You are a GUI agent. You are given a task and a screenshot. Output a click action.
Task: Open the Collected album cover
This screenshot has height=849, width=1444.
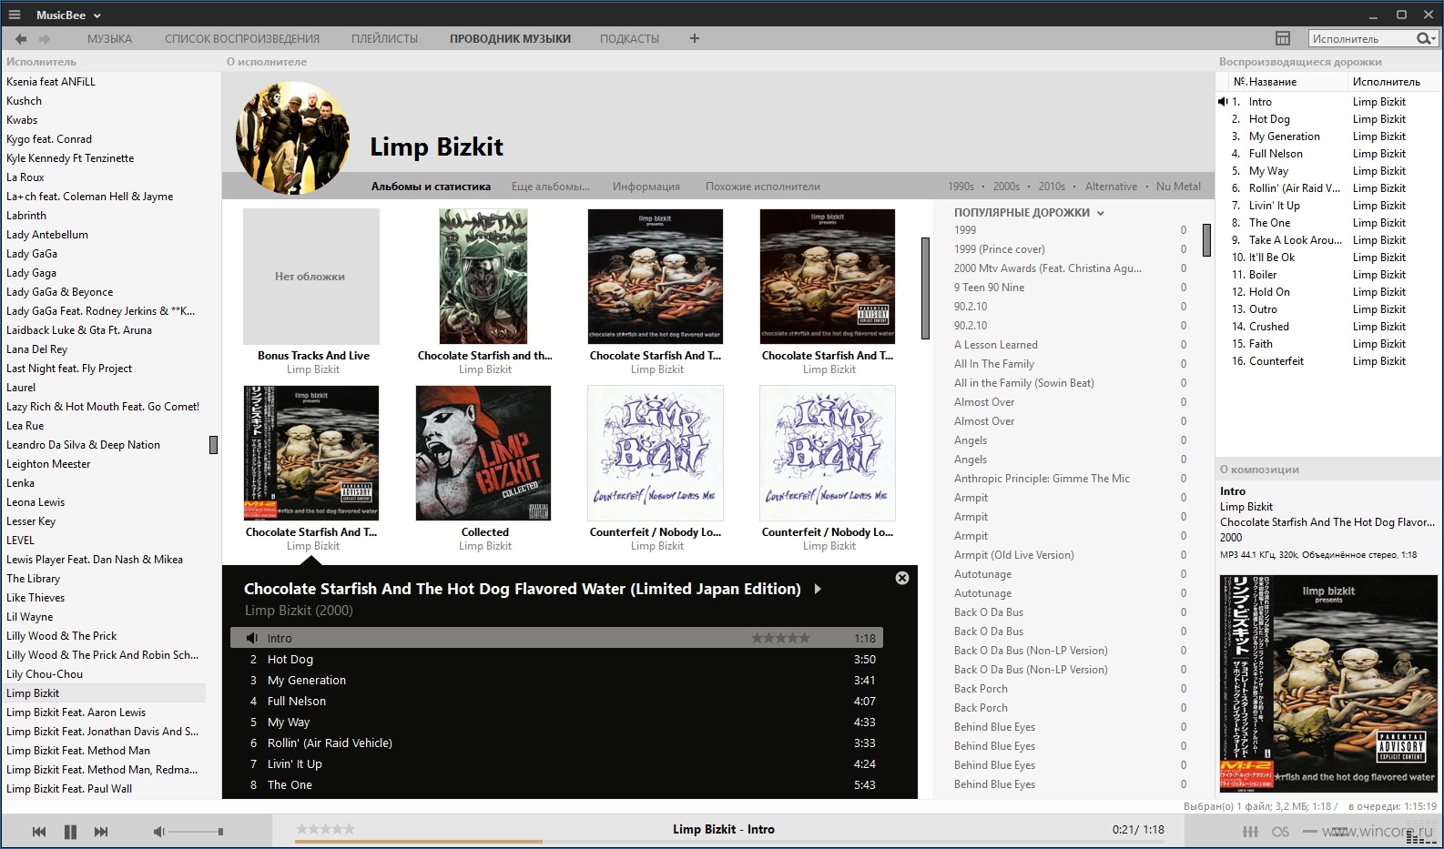point(483,453)
